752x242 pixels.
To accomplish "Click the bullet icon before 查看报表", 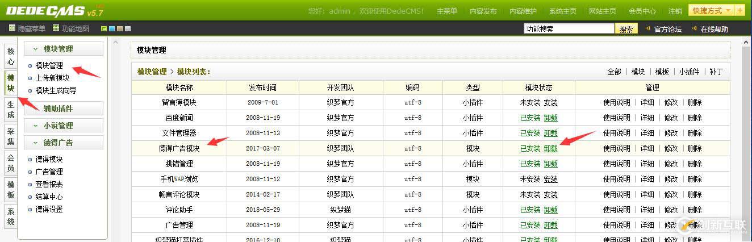I will [31, 185].
